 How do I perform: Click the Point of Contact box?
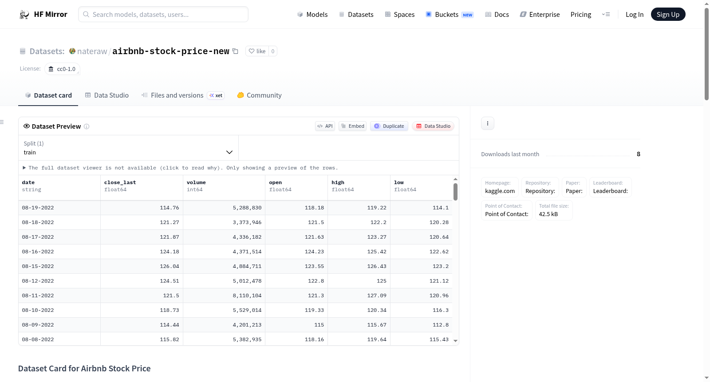507,210
